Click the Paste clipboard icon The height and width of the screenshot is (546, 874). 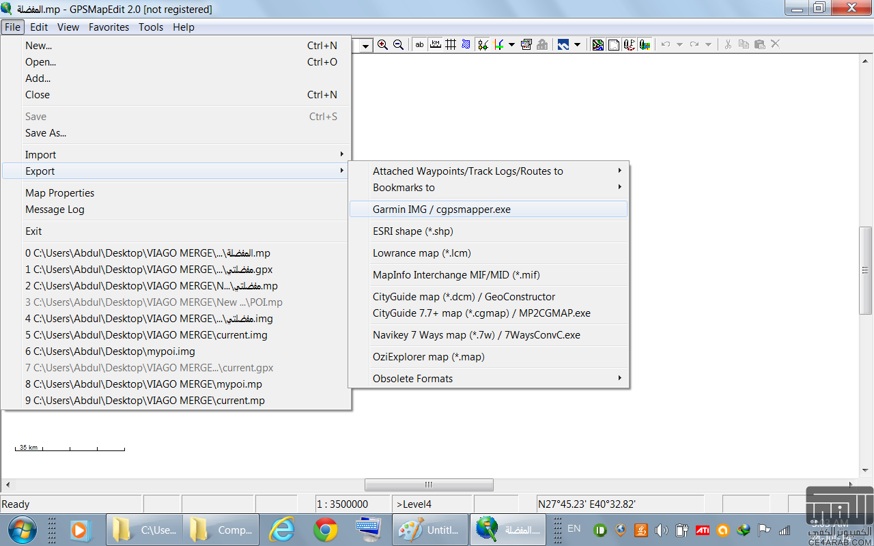click(x=760, y=45)
